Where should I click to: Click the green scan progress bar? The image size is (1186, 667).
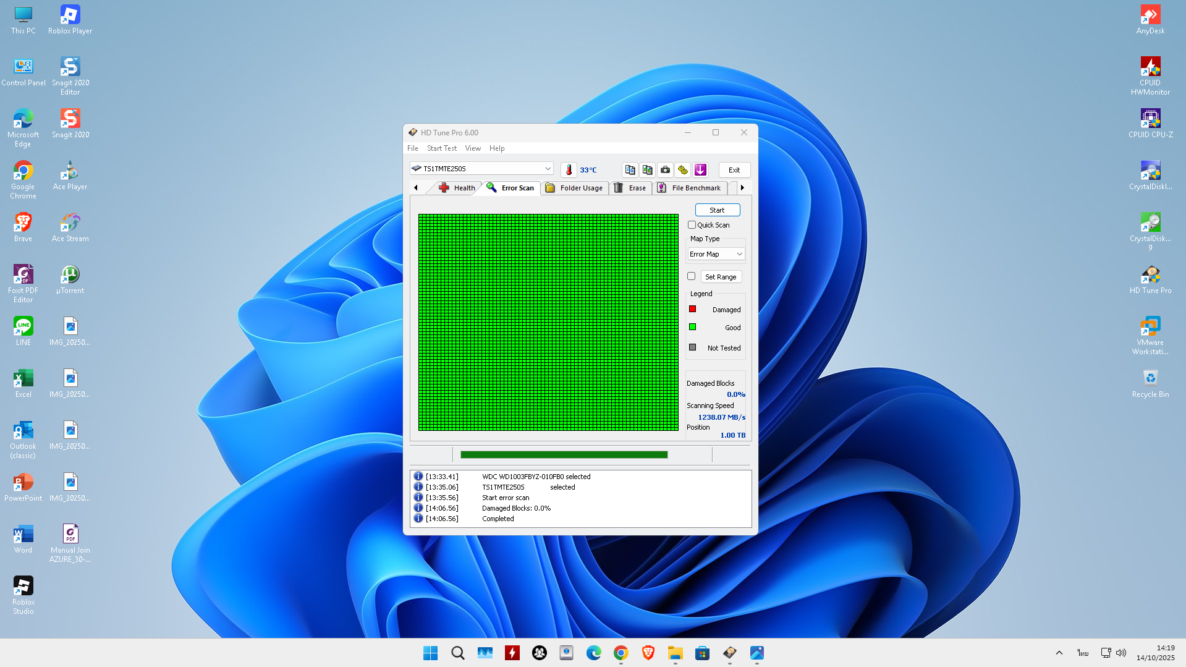pos(564,455)
